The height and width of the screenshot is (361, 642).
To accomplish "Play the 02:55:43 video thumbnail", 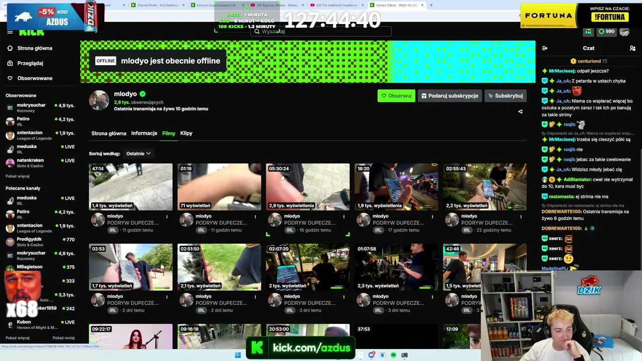I will 485,187.
